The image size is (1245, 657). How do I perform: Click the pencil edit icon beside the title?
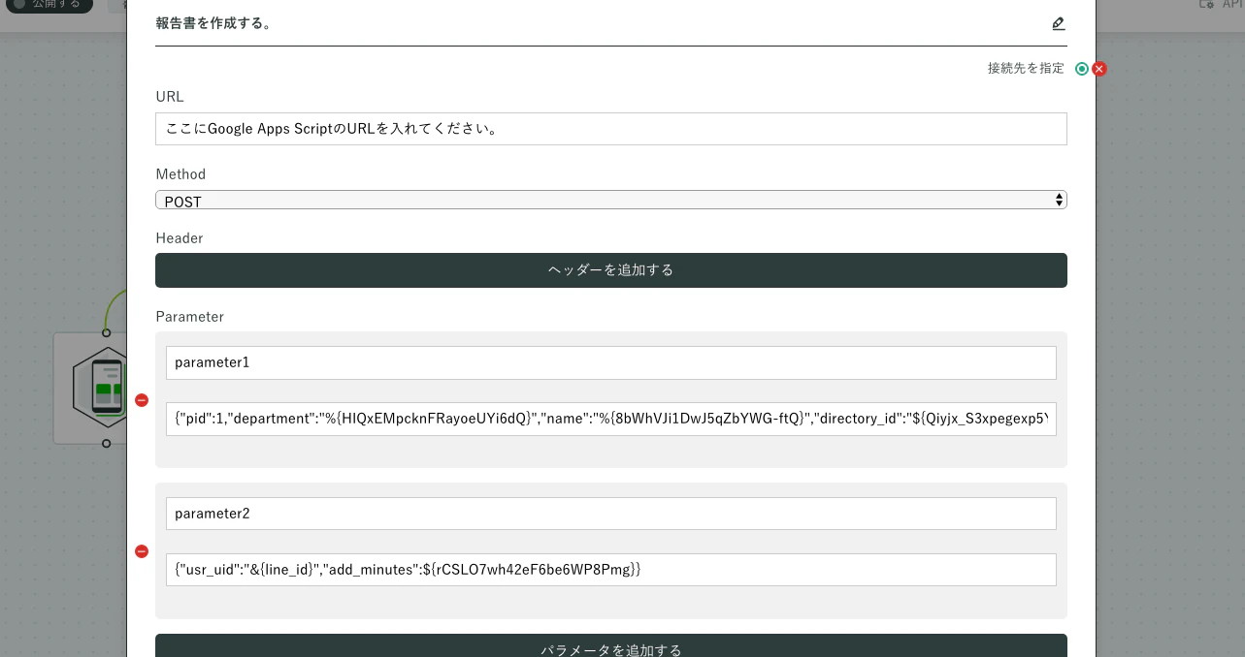tap(1058, 23)
